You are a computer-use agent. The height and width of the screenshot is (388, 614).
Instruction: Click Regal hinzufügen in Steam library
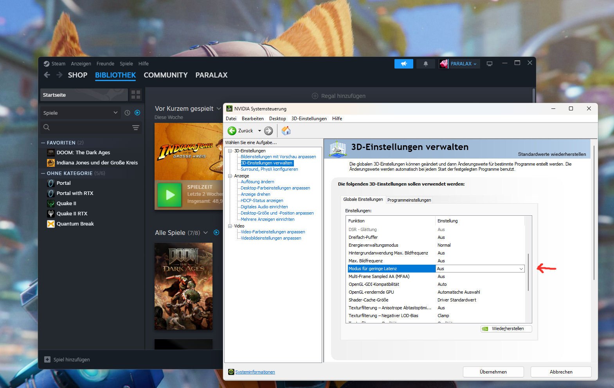[339, 96]
